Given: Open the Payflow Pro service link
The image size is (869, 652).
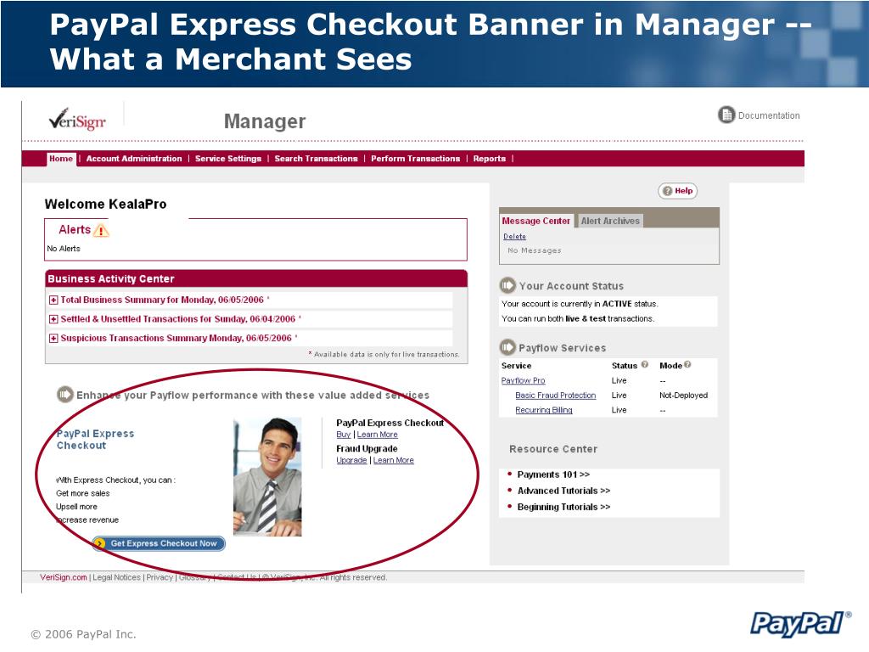Looking at the screenshot, I should (523, 380).
